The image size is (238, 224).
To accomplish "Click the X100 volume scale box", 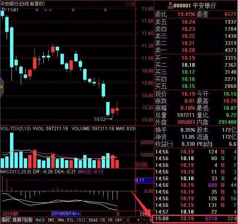I will (141, 165).
